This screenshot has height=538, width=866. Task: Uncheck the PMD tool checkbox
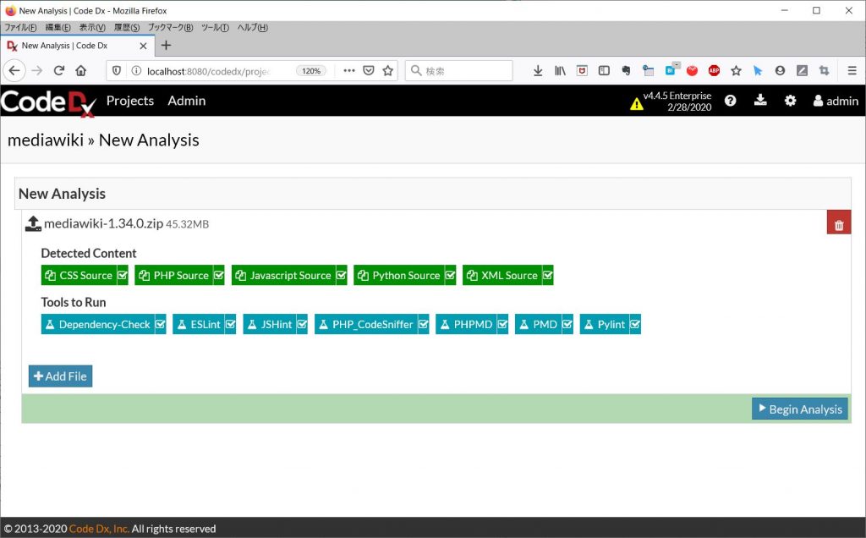[x=567, y=324]
